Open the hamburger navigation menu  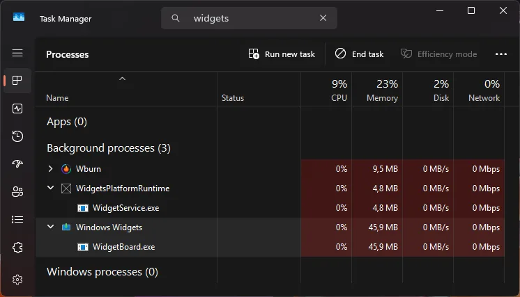pyautogui.click(x=17, y=53)
